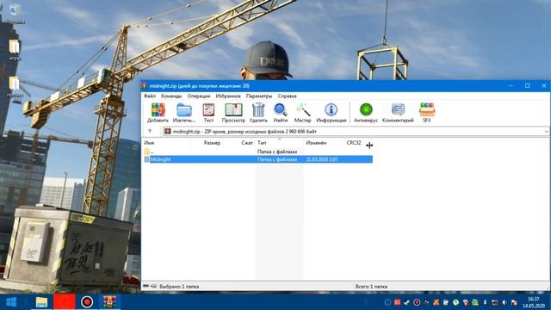Image resolution: width=551 pixels, height=310 pixels.
Task: Expand the archive path dropdown arrow
Action: [x=546, y=132]
